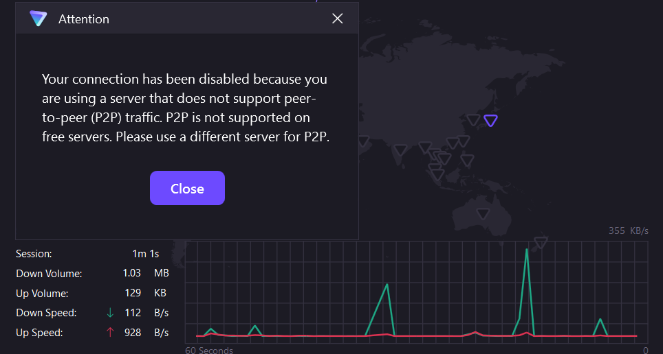Click the 355 KB/s graph scale label

tap(628, 231)
